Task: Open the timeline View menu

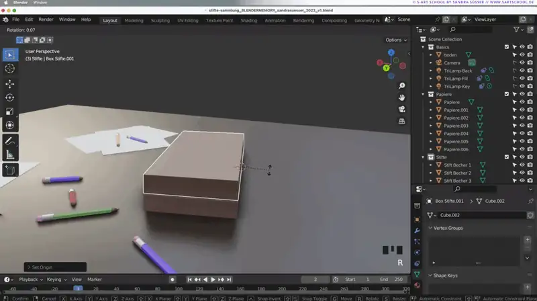Action: pyautogui.click(x=77, y=279)
